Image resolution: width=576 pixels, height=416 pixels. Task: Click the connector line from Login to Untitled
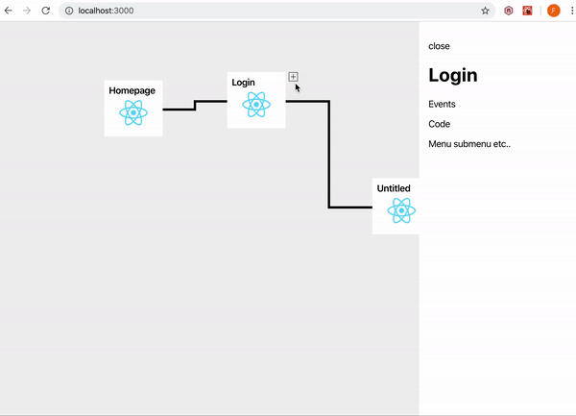(x=329, y=155)
